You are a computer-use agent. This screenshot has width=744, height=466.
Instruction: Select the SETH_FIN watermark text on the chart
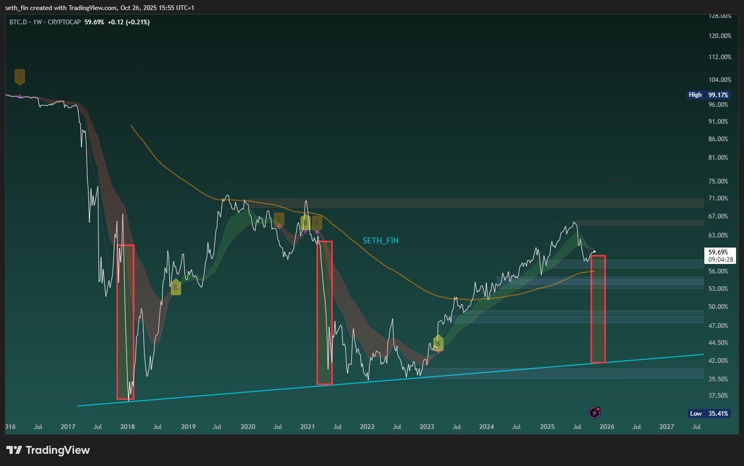point(380,240)
